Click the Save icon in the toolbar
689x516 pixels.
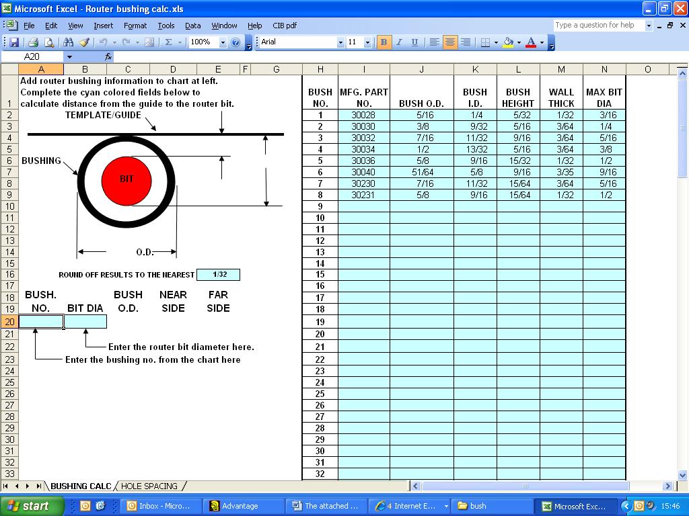[x=14, y=42]
